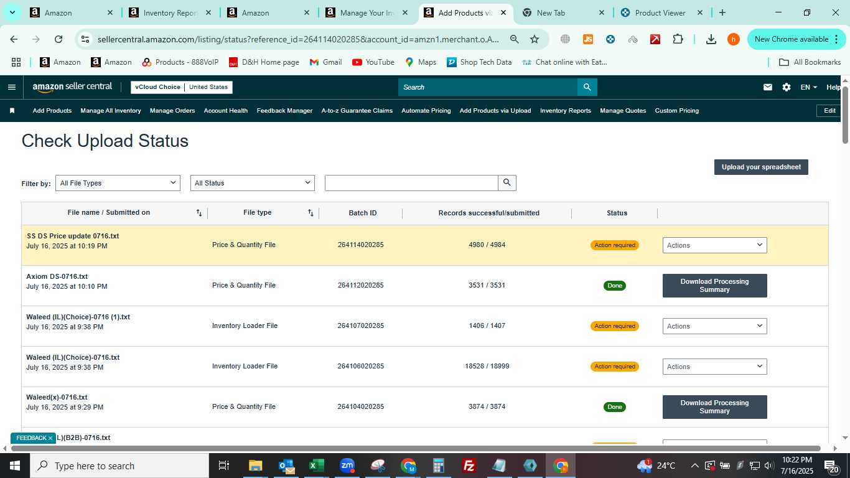Click the Amazon Seller Central logo

coord(72,87)
